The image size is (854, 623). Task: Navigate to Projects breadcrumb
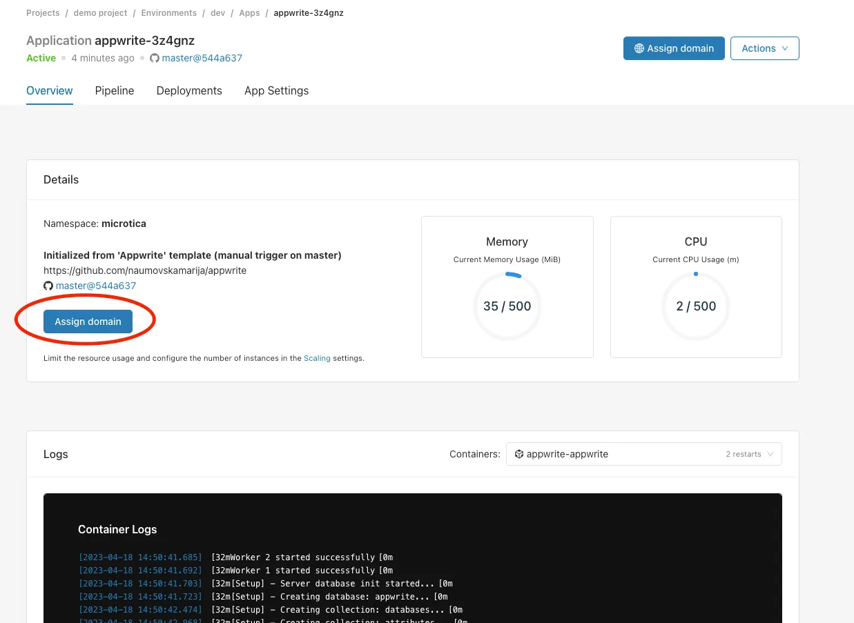43,13
